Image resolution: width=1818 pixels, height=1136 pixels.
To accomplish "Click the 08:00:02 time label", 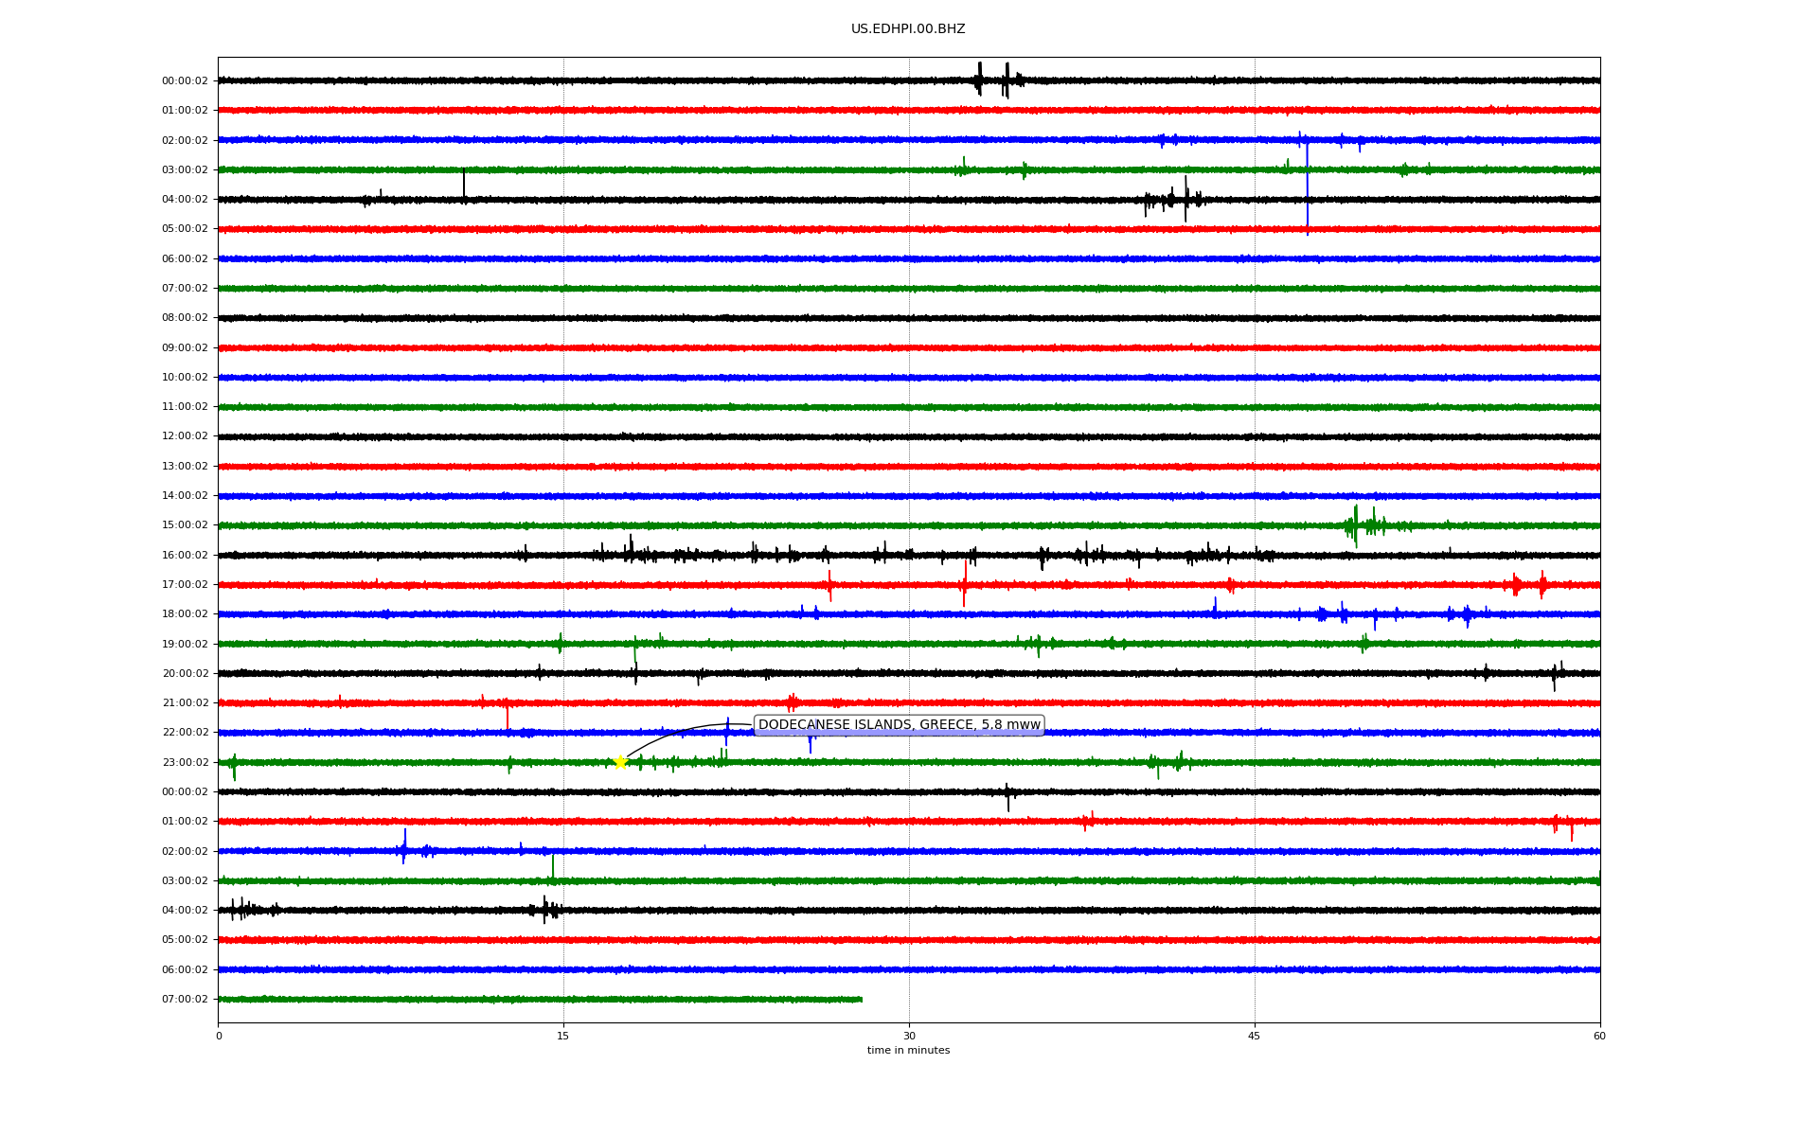I will (x=185, y=318).
